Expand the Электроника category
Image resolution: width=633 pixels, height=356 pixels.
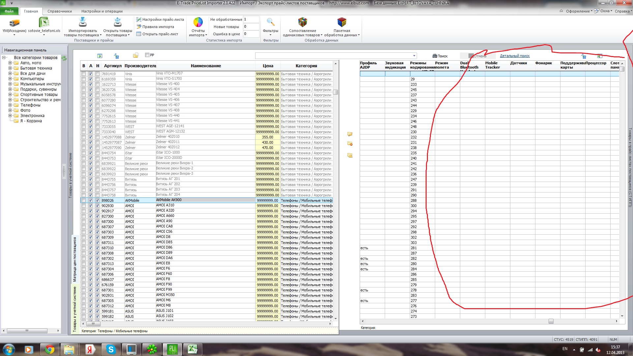(x=10, y=116)
